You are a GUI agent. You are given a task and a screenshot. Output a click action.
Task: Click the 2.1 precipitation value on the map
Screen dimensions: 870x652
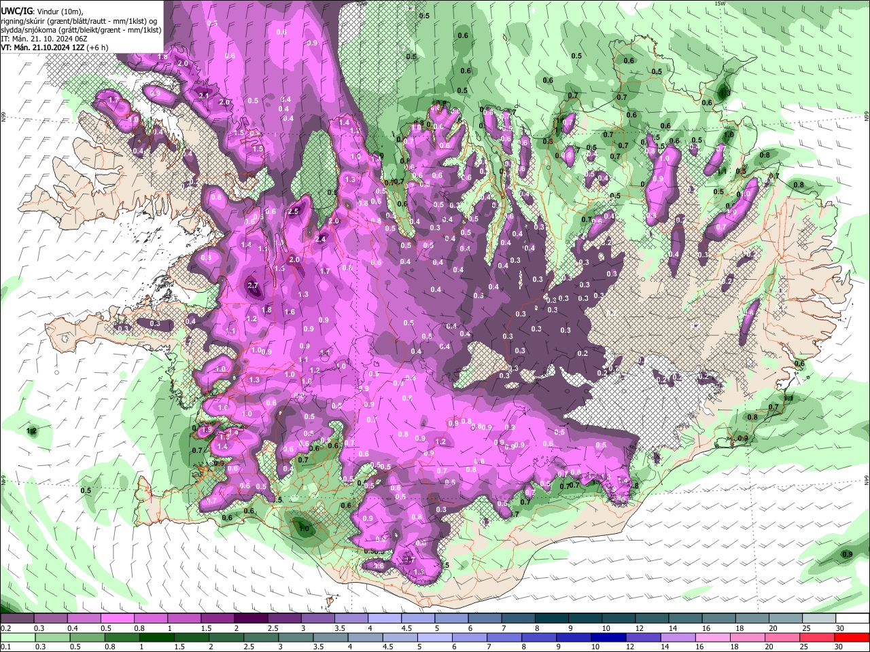204,96
